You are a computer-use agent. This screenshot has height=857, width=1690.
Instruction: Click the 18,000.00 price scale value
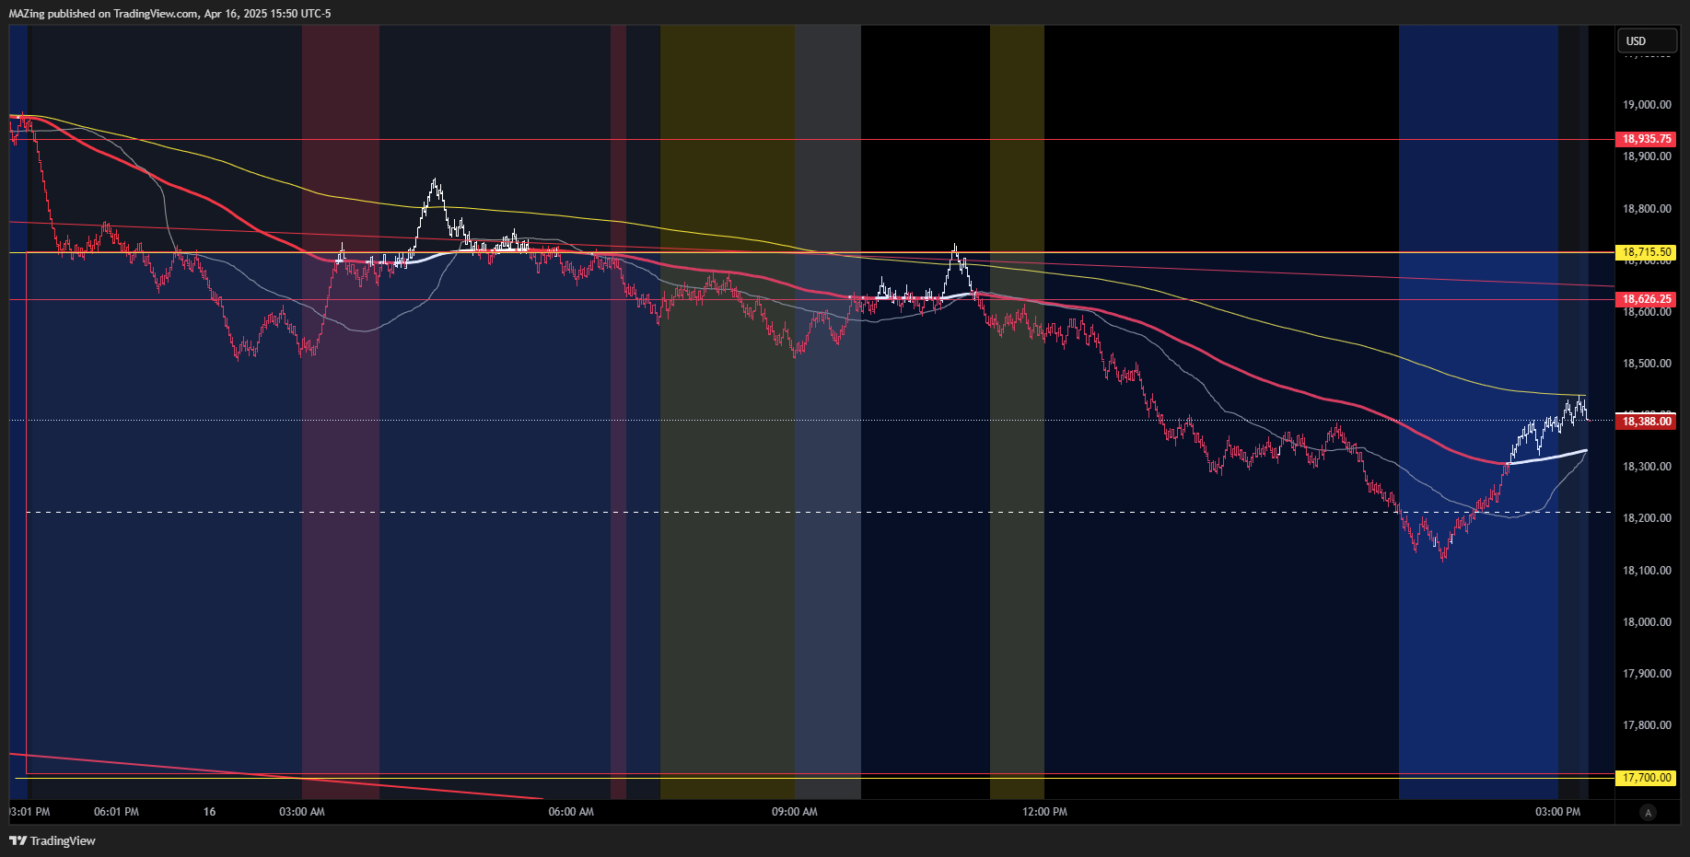[1647, 622]
